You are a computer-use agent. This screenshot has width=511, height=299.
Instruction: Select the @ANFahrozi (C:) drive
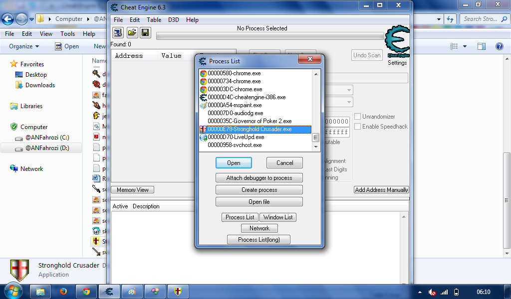tap(47, 138)
